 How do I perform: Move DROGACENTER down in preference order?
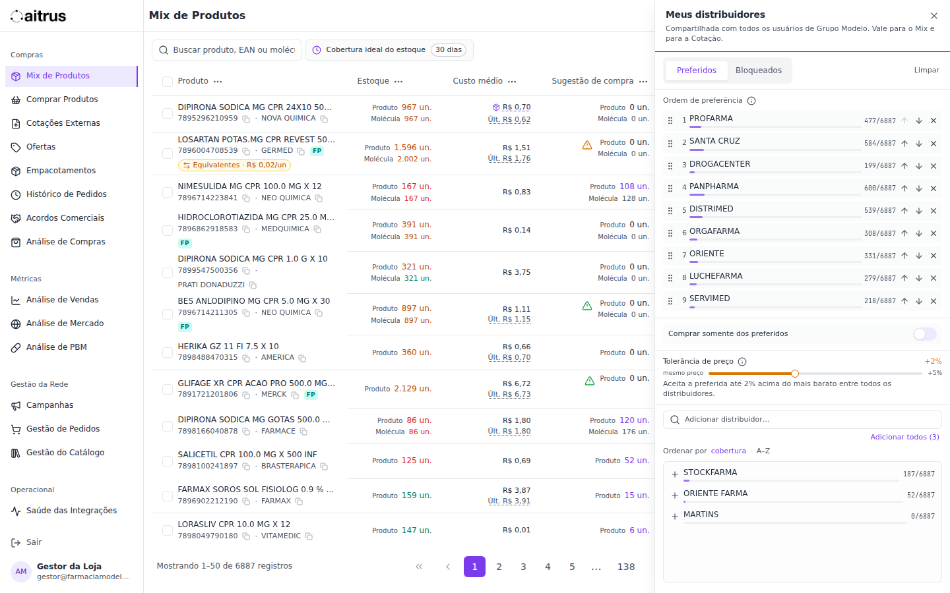click(919, 166)
